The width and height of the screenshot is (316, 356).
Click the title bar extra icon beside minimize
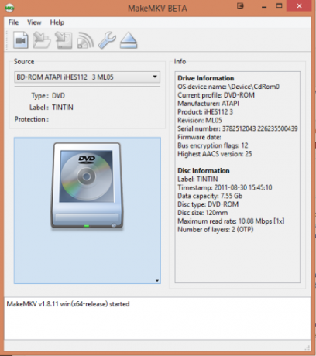(240, 6)
